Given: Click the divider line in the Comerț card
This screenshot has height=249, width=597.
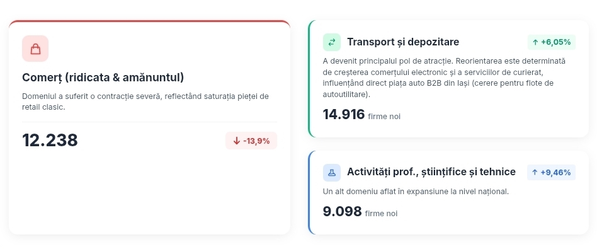Looking at the screenshot, I should click(x=150, y=122).
